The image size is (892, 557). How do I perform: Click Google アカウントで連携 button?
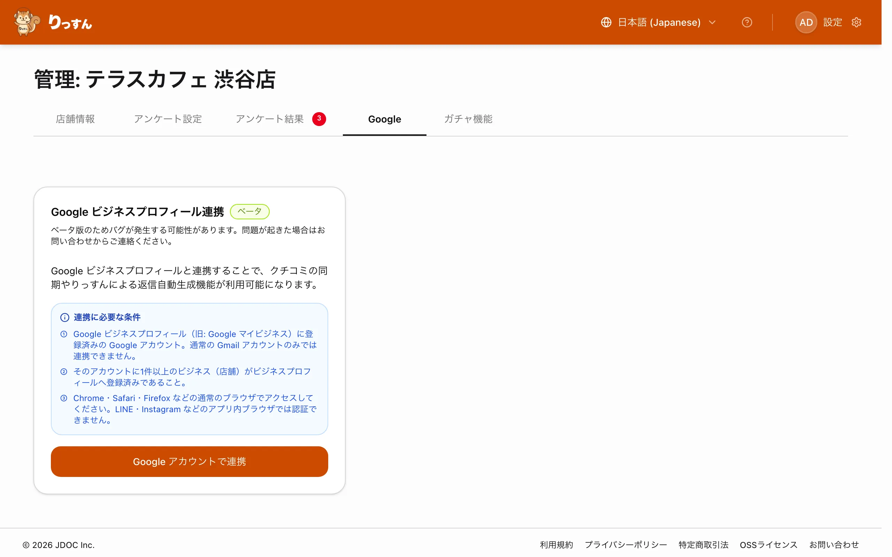pos(190,462)
